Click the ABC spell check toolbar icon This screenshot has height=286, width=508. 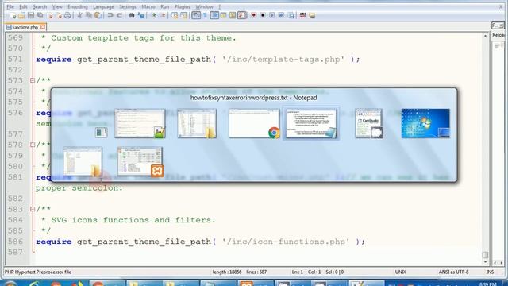pyautogui.click(x=303, y=15)
